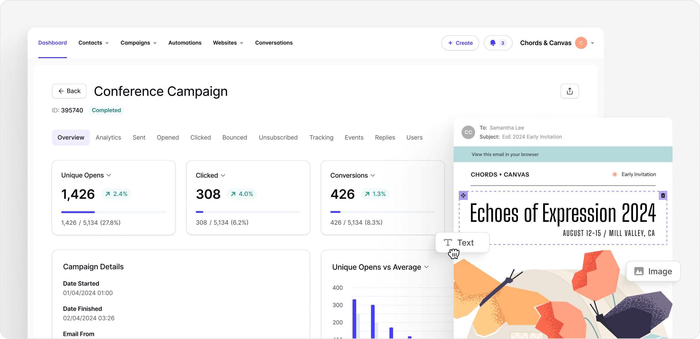Click the CHORDS + CANVAS email logo
This screenshot has width=700, height=339.
pyautogui.click(x=500, y=175)
